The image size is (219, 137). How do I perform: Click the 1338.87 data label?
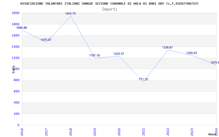(167, 47)
